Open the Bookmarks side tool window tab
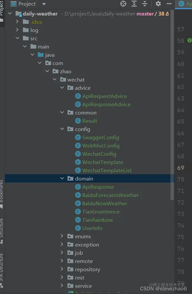192x294 pixels. (2, 194)
